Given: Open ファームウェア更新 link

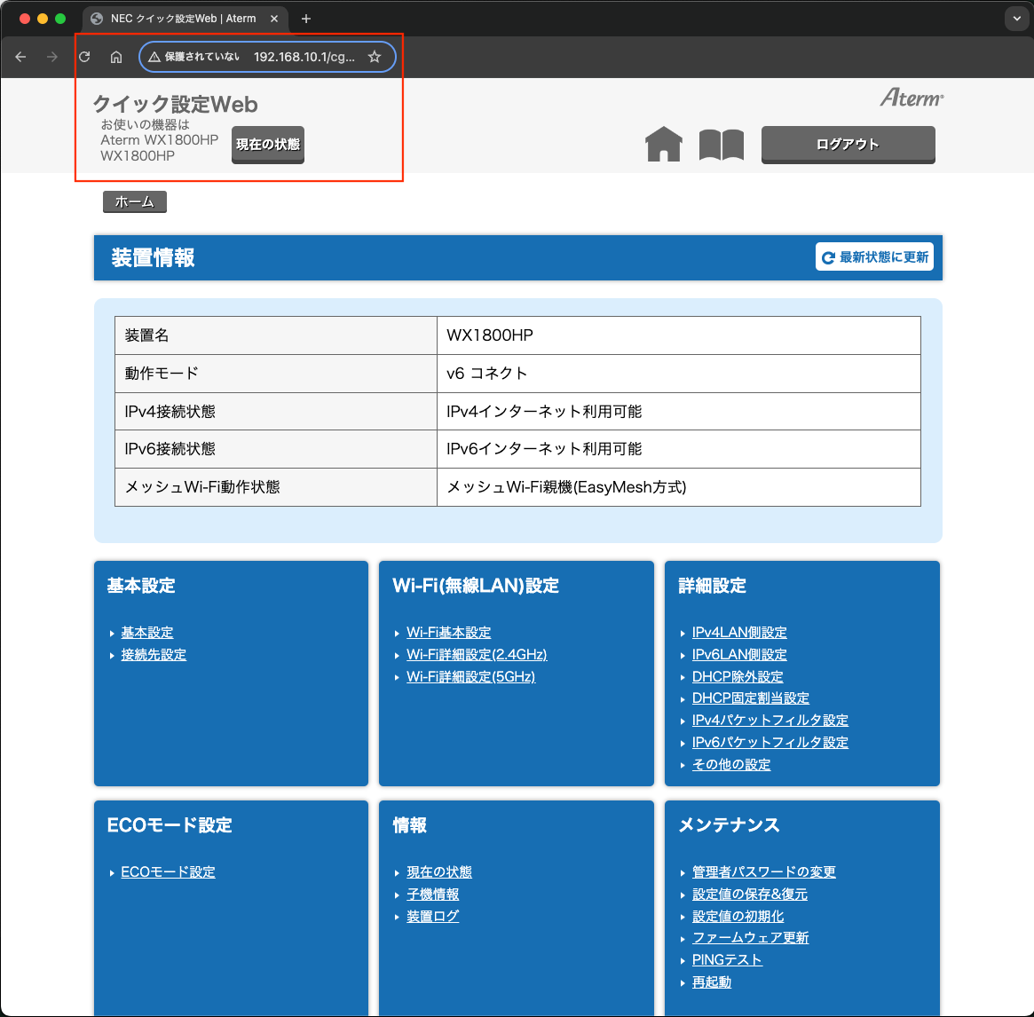Looking at the screenshot, I should point(751,938).
